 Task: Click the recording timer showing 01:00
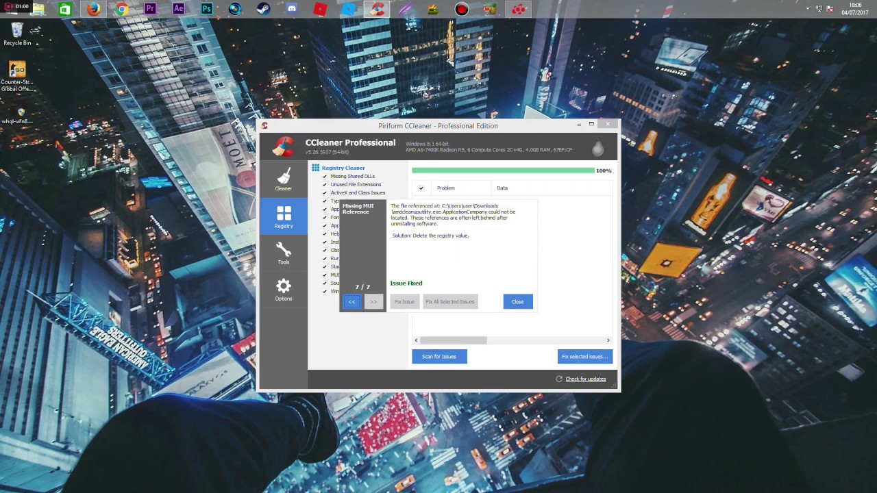point(16,7)
